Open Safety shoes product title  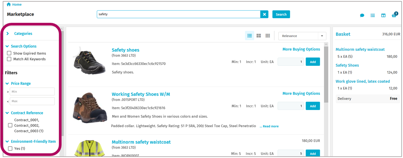pyautogui.click(x=125, y=50)
